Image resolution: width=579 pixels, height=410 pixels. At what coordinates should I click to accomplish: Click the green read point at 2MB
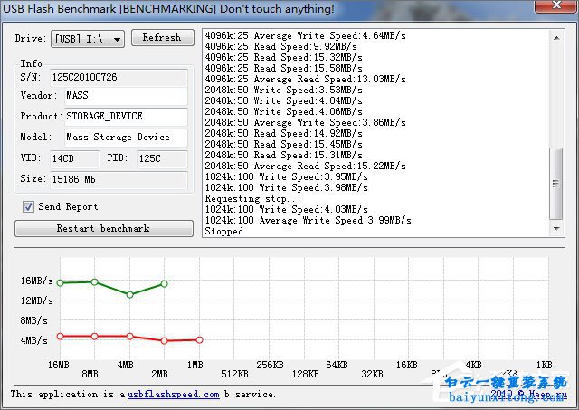(x=164, y=283)
